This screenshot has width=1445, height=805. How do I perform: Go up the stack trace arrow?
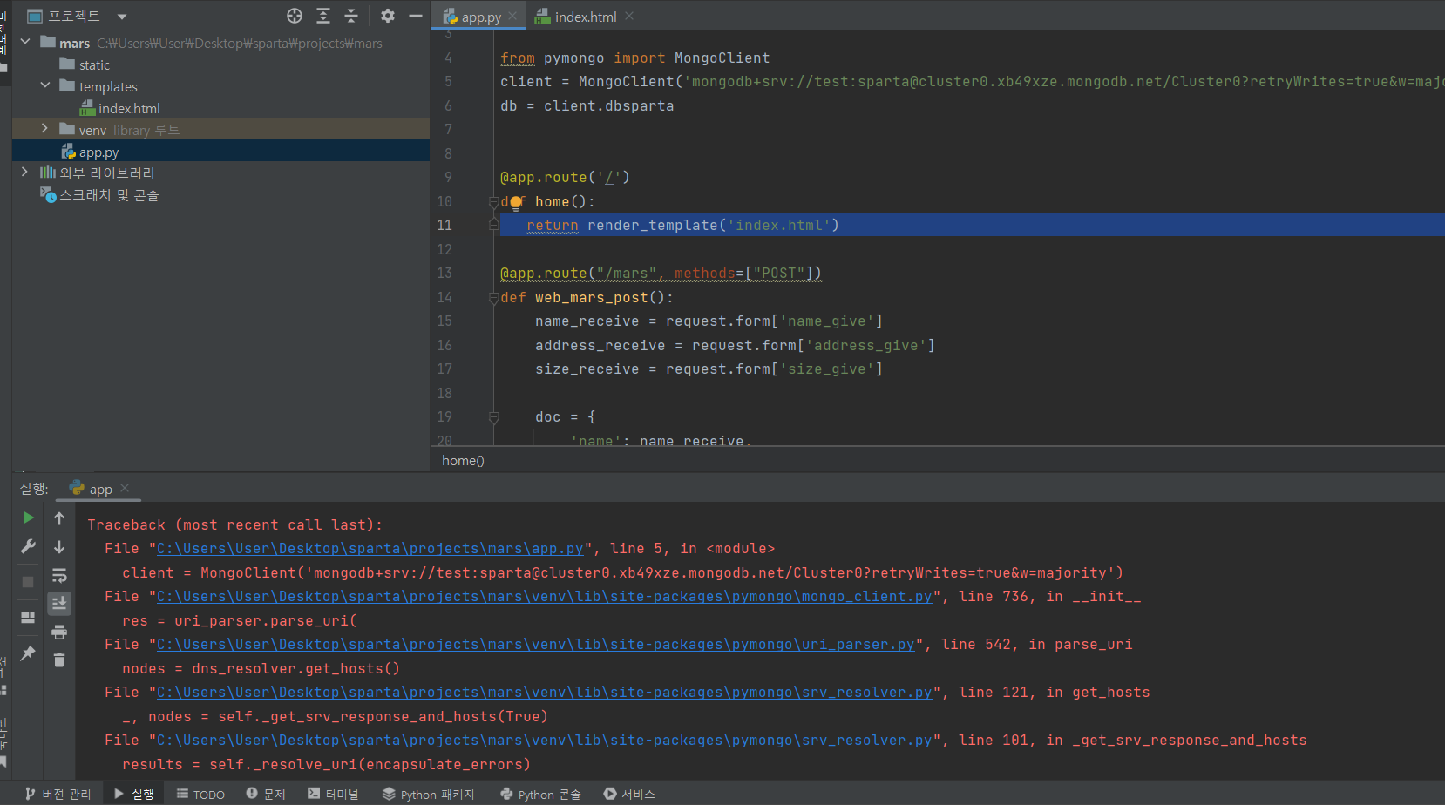(x=59, y=518)
